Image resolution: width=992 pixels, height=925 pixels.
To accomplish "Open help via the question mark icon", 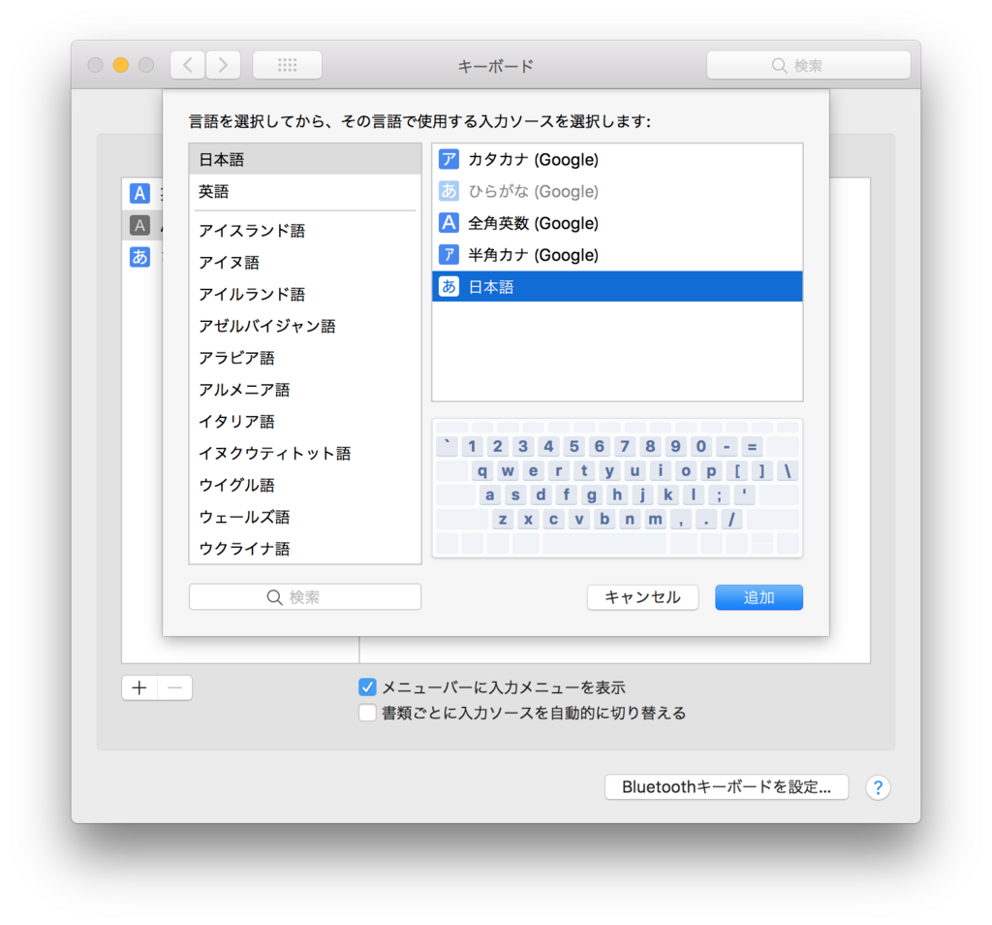I will [x=877, y=787].
